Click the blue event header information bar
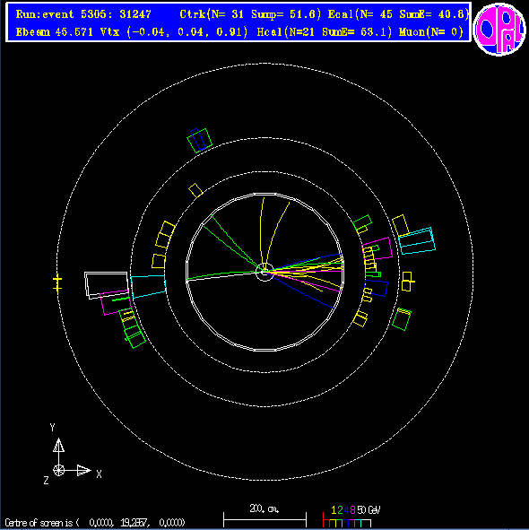The width and height of the screenshot is (529, 530). click(238, 22)
